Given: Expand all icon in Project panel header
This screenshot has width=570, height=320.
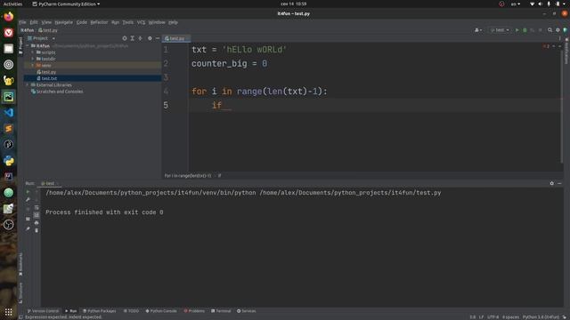Looking at the screenshot, I should pos(133,38).
